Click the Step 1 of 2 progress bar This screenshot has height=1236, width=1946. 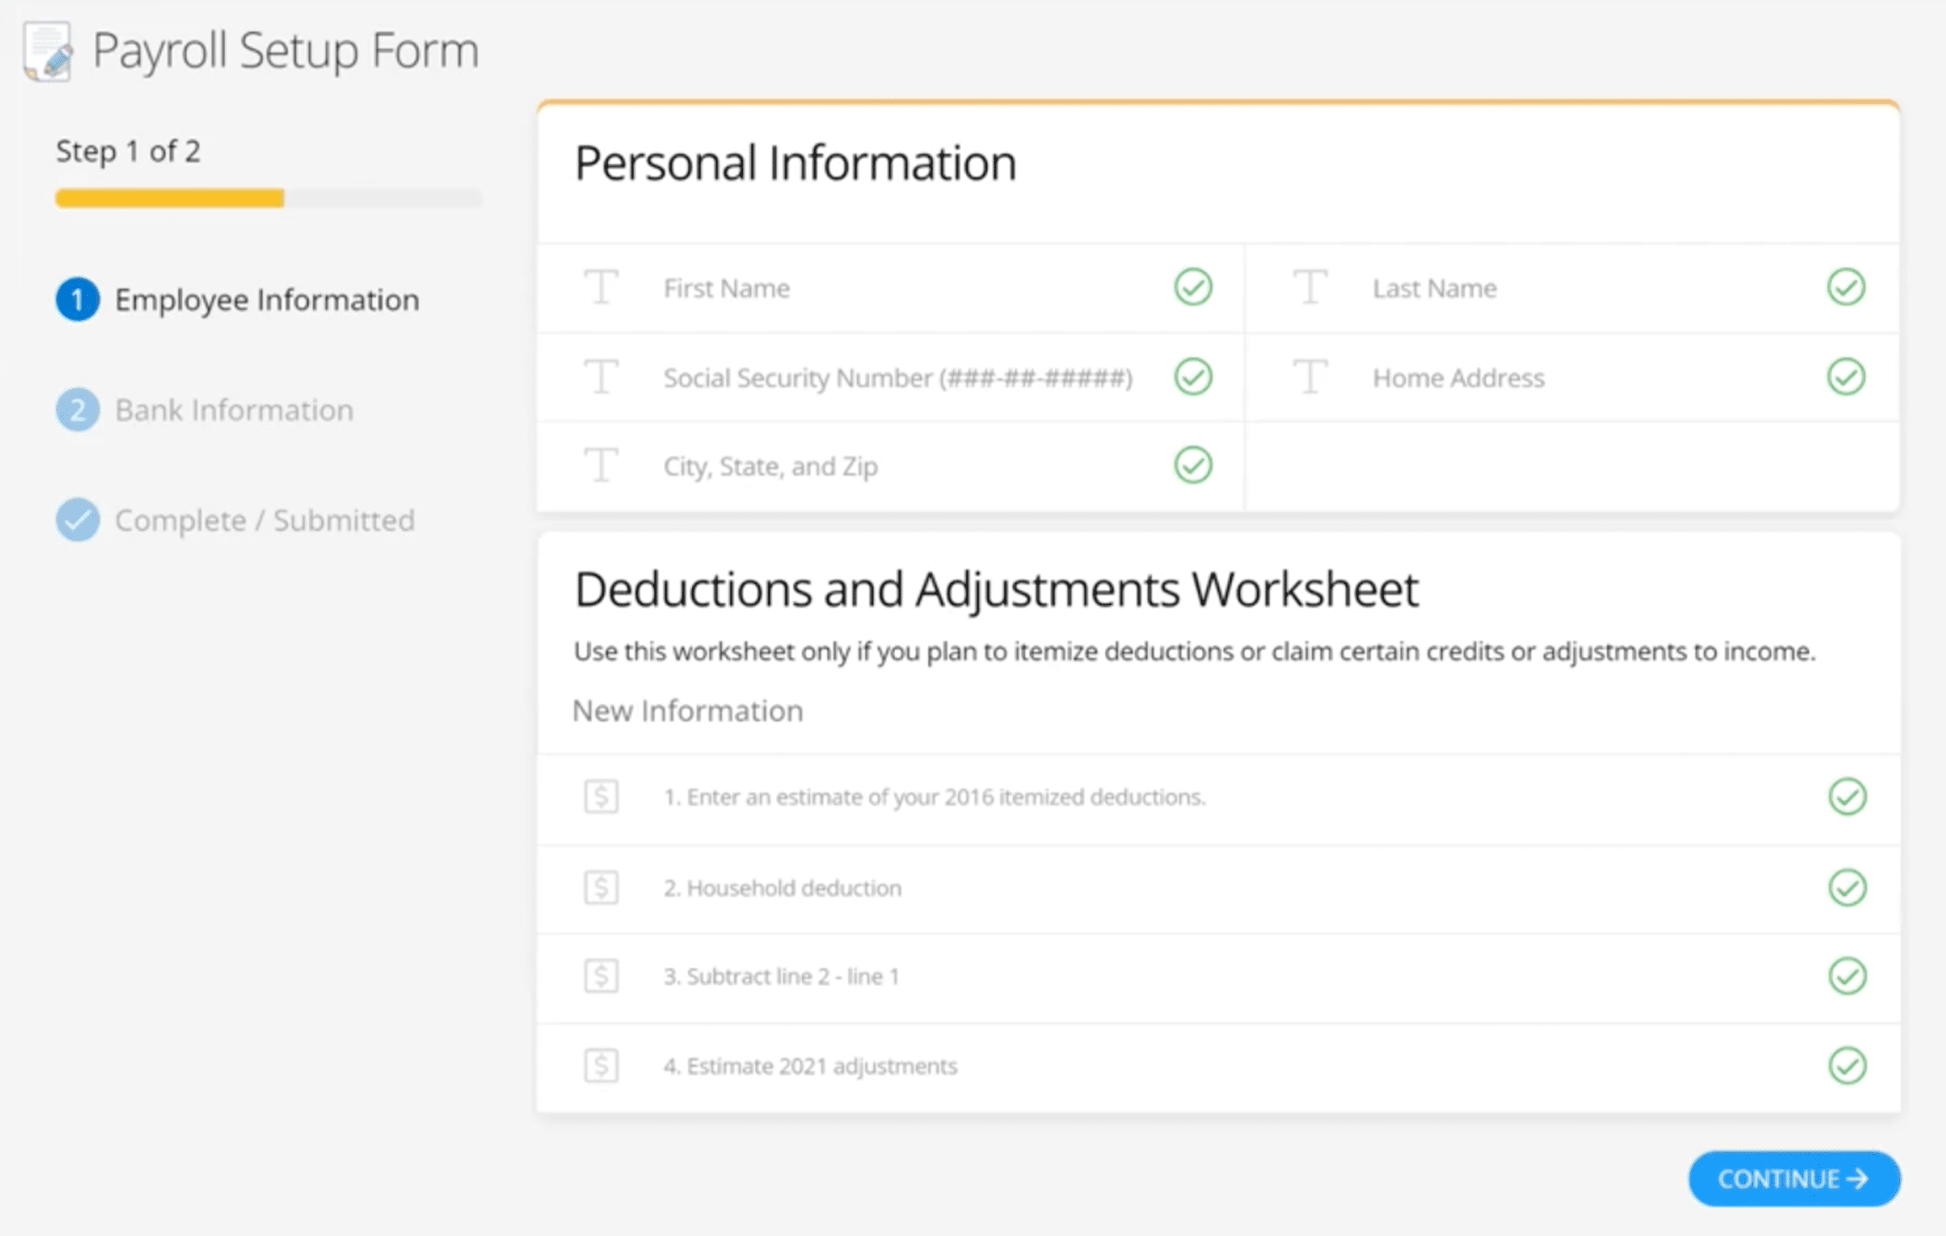pyautogui.click(x=268, y=198)
